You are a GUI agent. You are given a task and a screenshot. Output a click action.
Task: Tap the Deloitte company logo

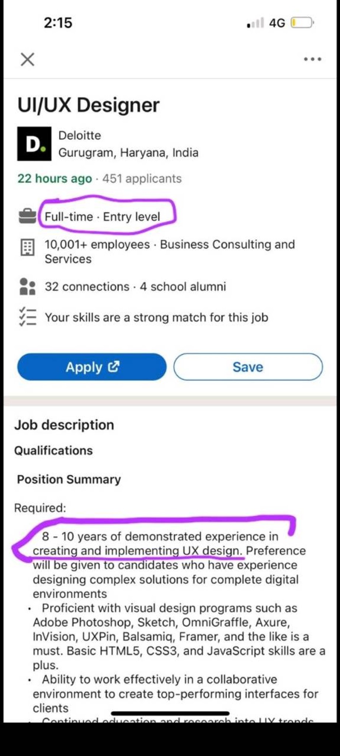pyautogui.click(x=34, y=144)
